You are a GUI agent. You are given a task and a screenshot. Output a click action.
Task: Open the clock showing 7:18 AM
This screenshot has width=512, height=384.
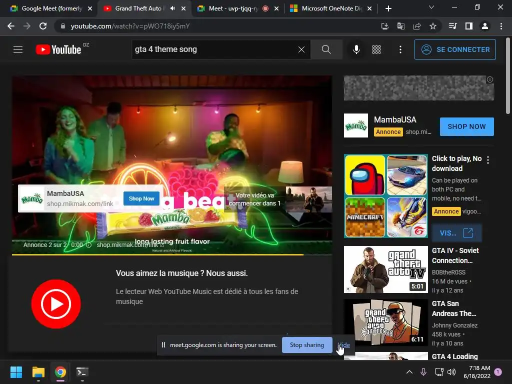point(476,372)
